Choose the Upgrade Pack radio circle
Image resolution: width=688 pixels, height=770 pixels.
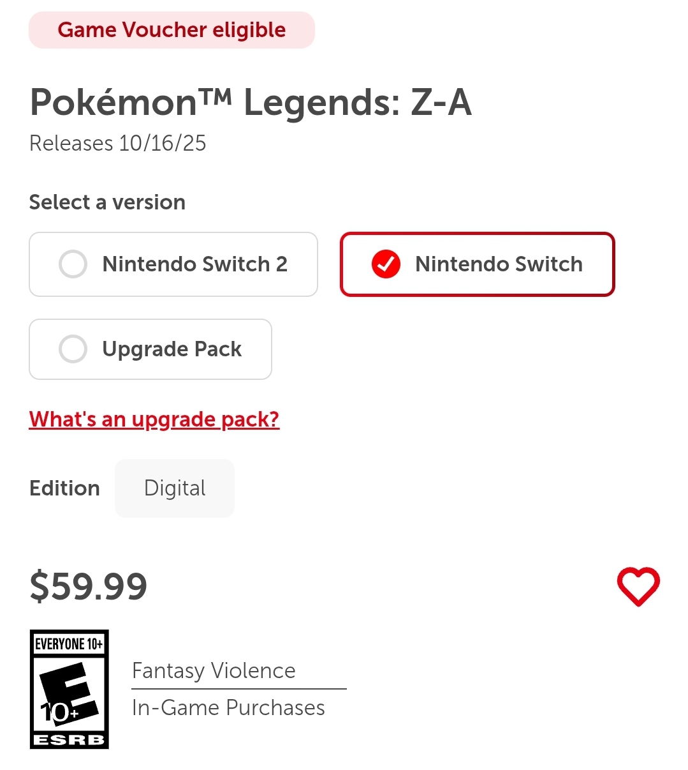pyautogui.click(x=73, y=349)
